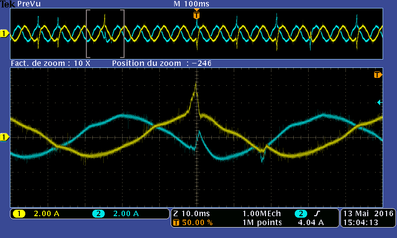Click the 'Position du zoom : -246' readout

162,63
